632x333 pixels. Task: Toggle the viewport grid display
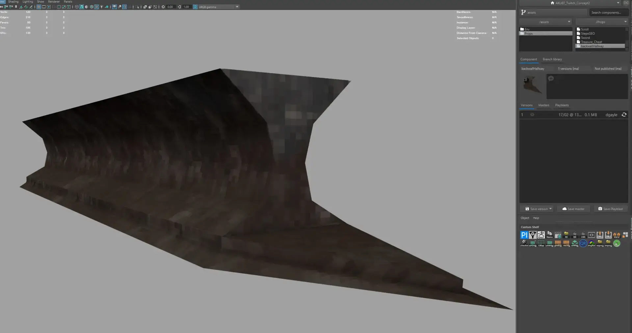point(39,7)
